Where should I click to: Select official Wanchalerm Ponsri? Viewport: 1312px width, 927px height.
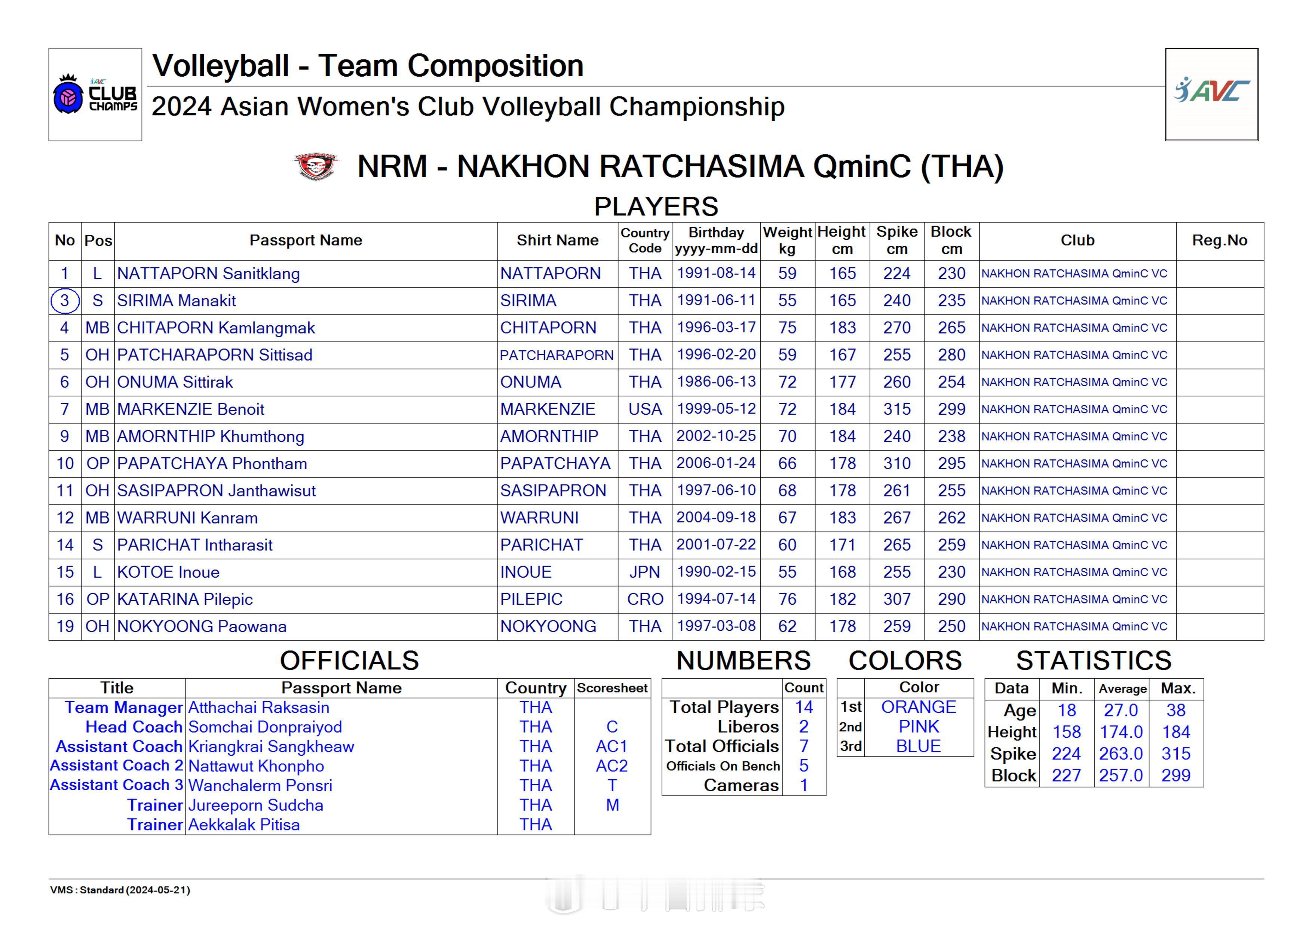(x=260, y=785)
